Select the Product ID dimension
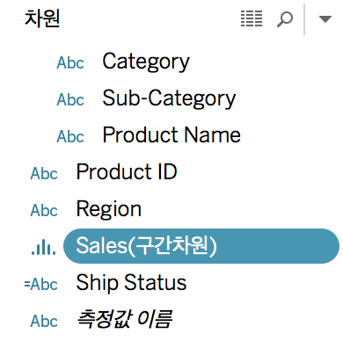 click(x=127, y=172)
